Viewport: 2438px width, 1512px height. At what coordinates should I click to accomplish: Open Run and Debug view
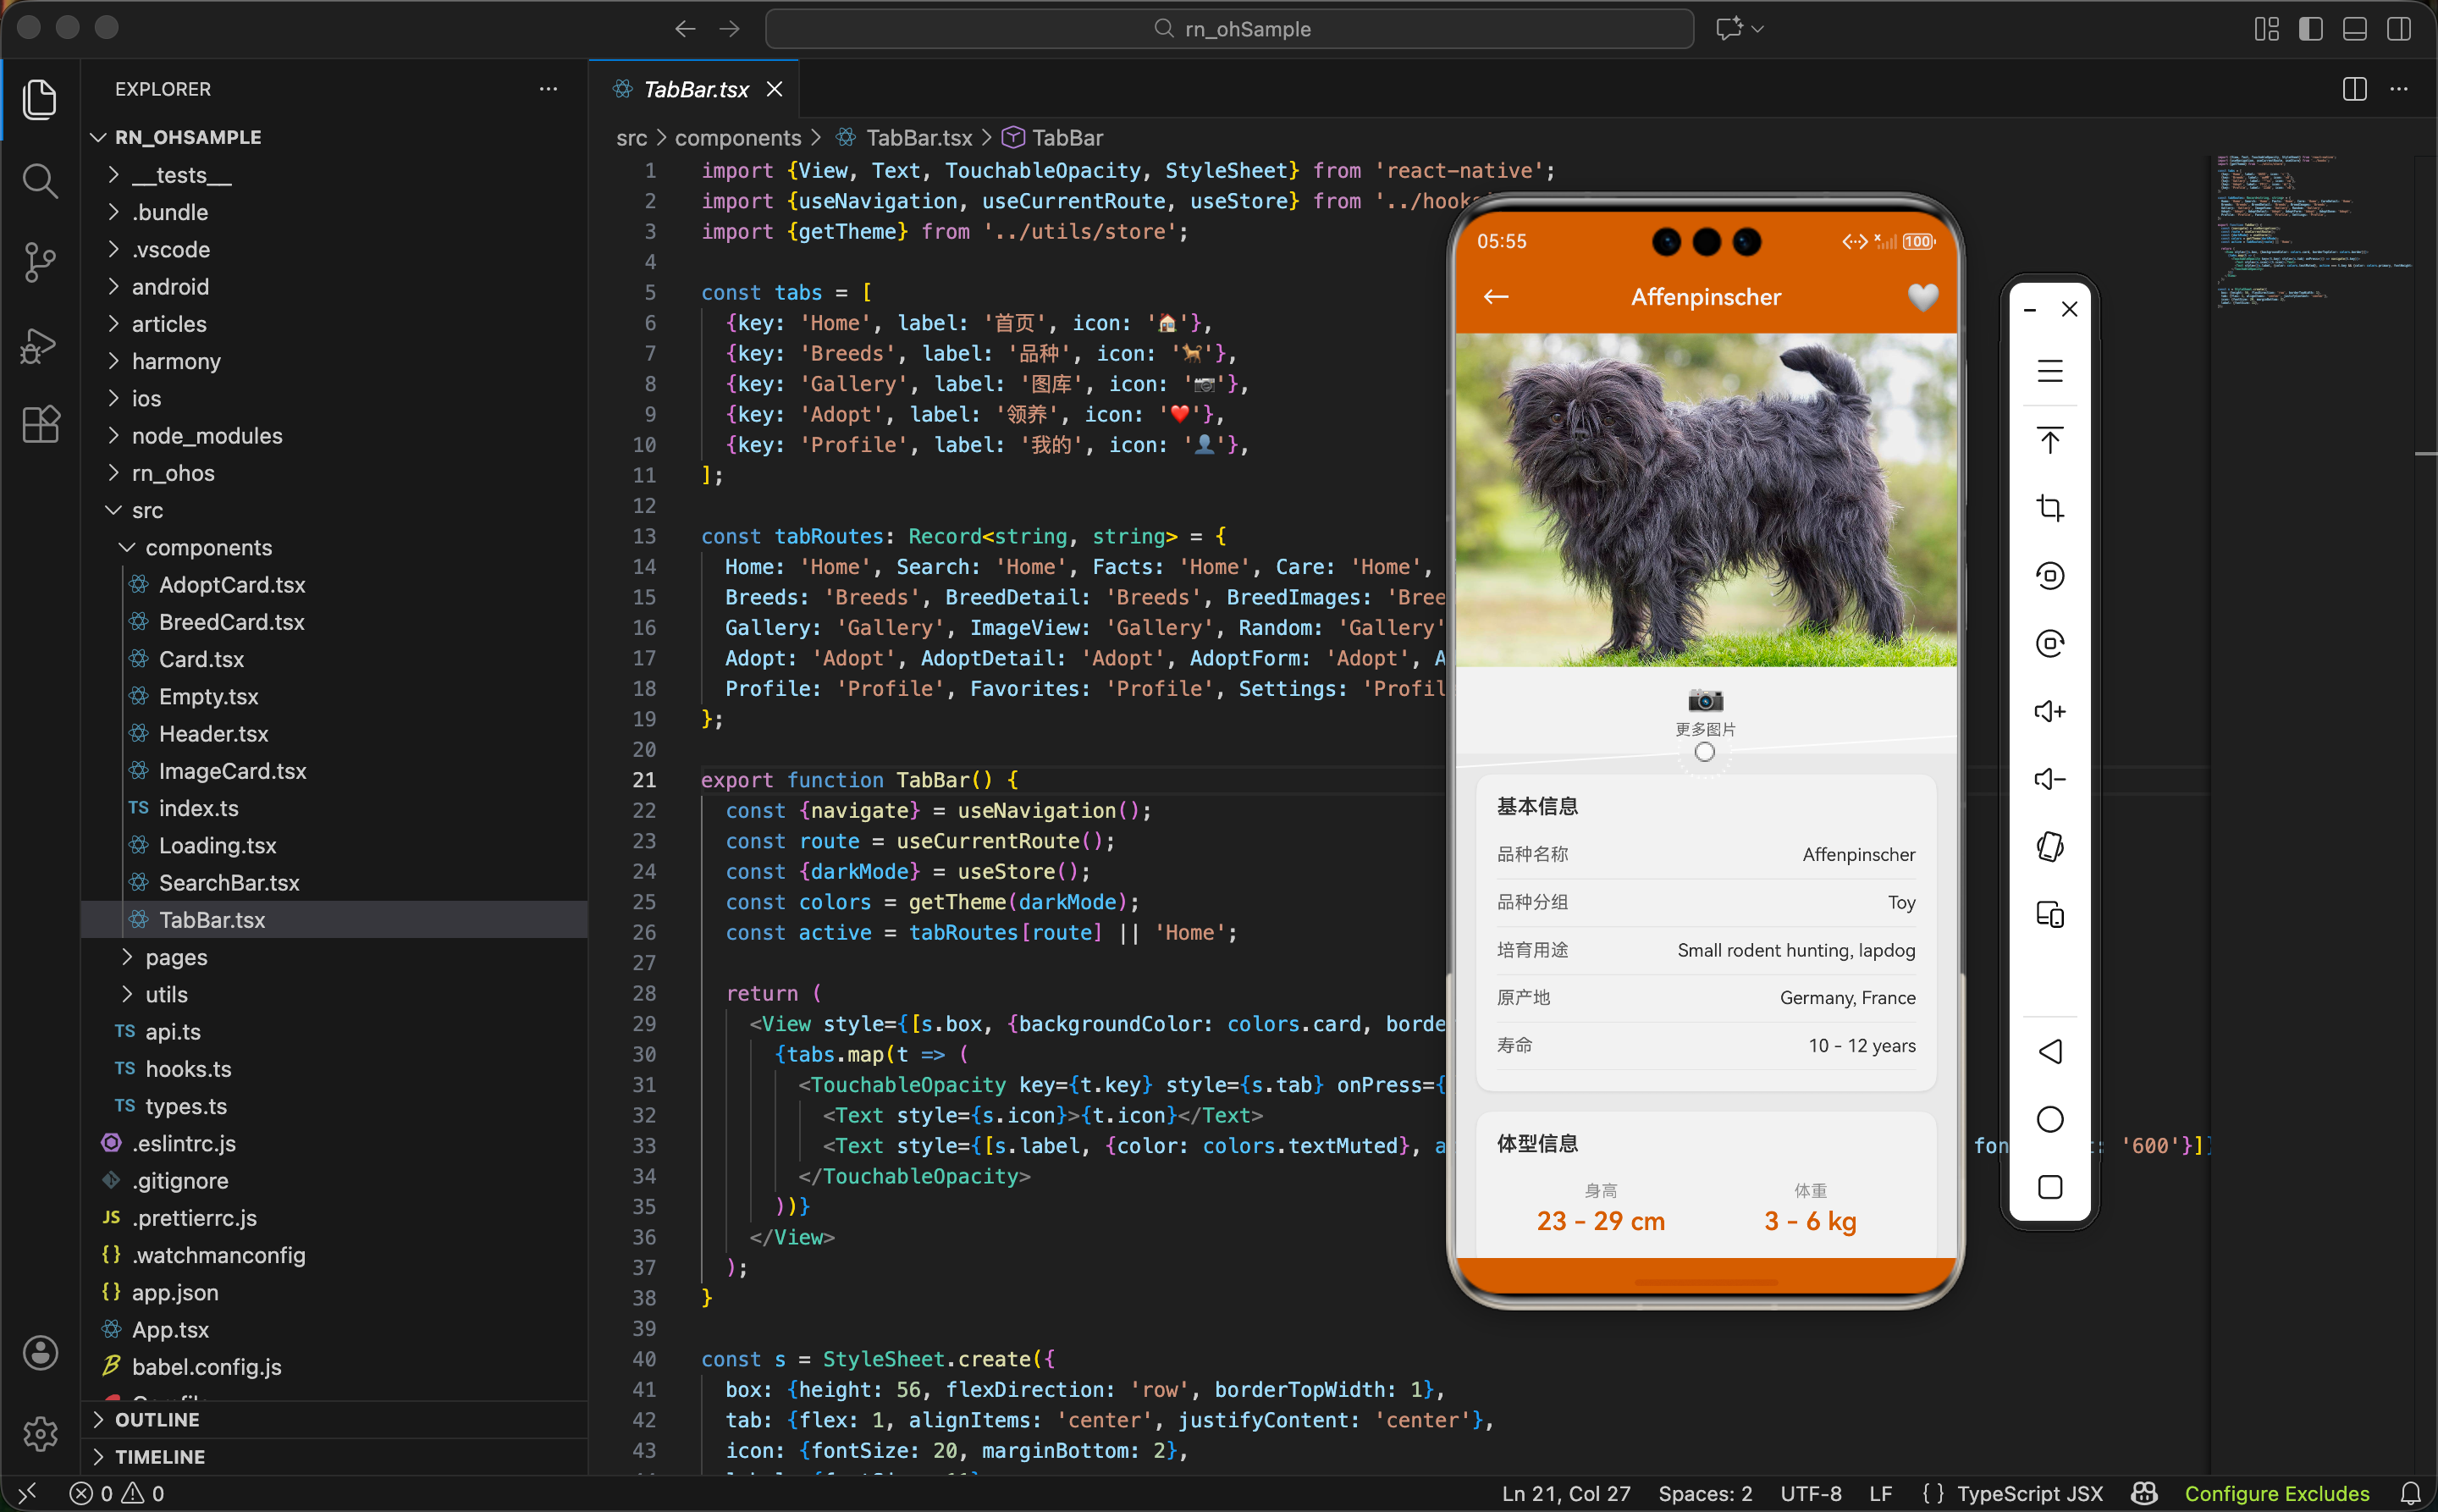point(39,345)
